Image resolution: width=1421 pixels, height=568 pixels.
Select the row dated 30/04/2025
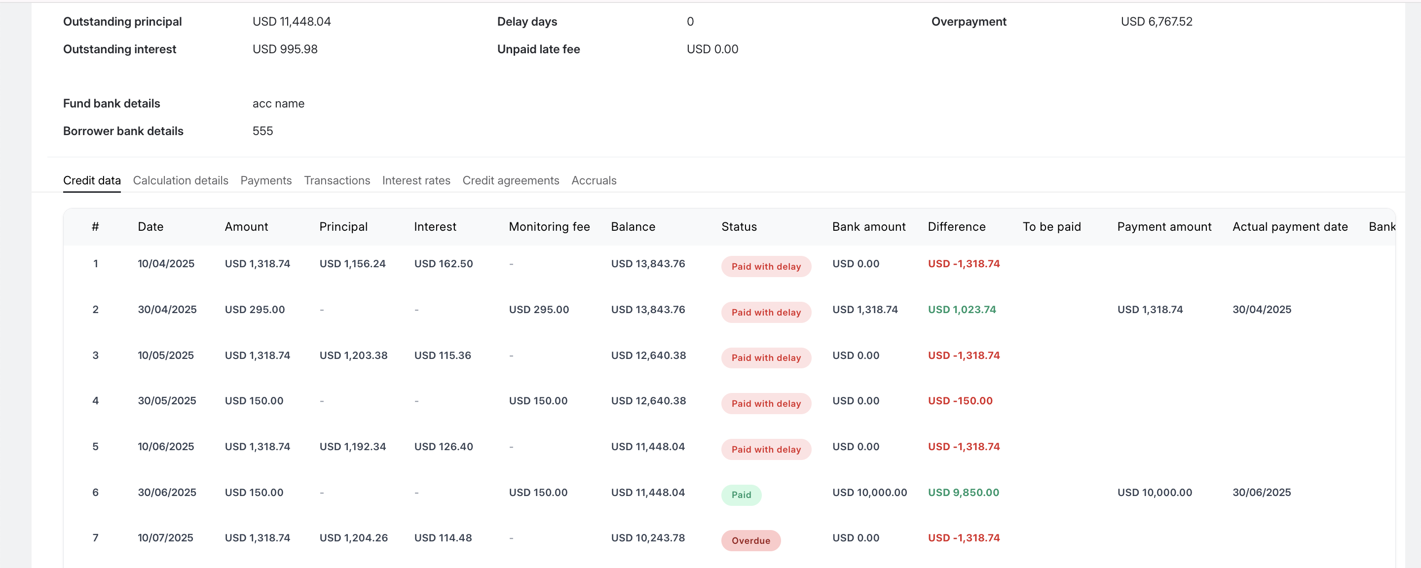point(167,309)
